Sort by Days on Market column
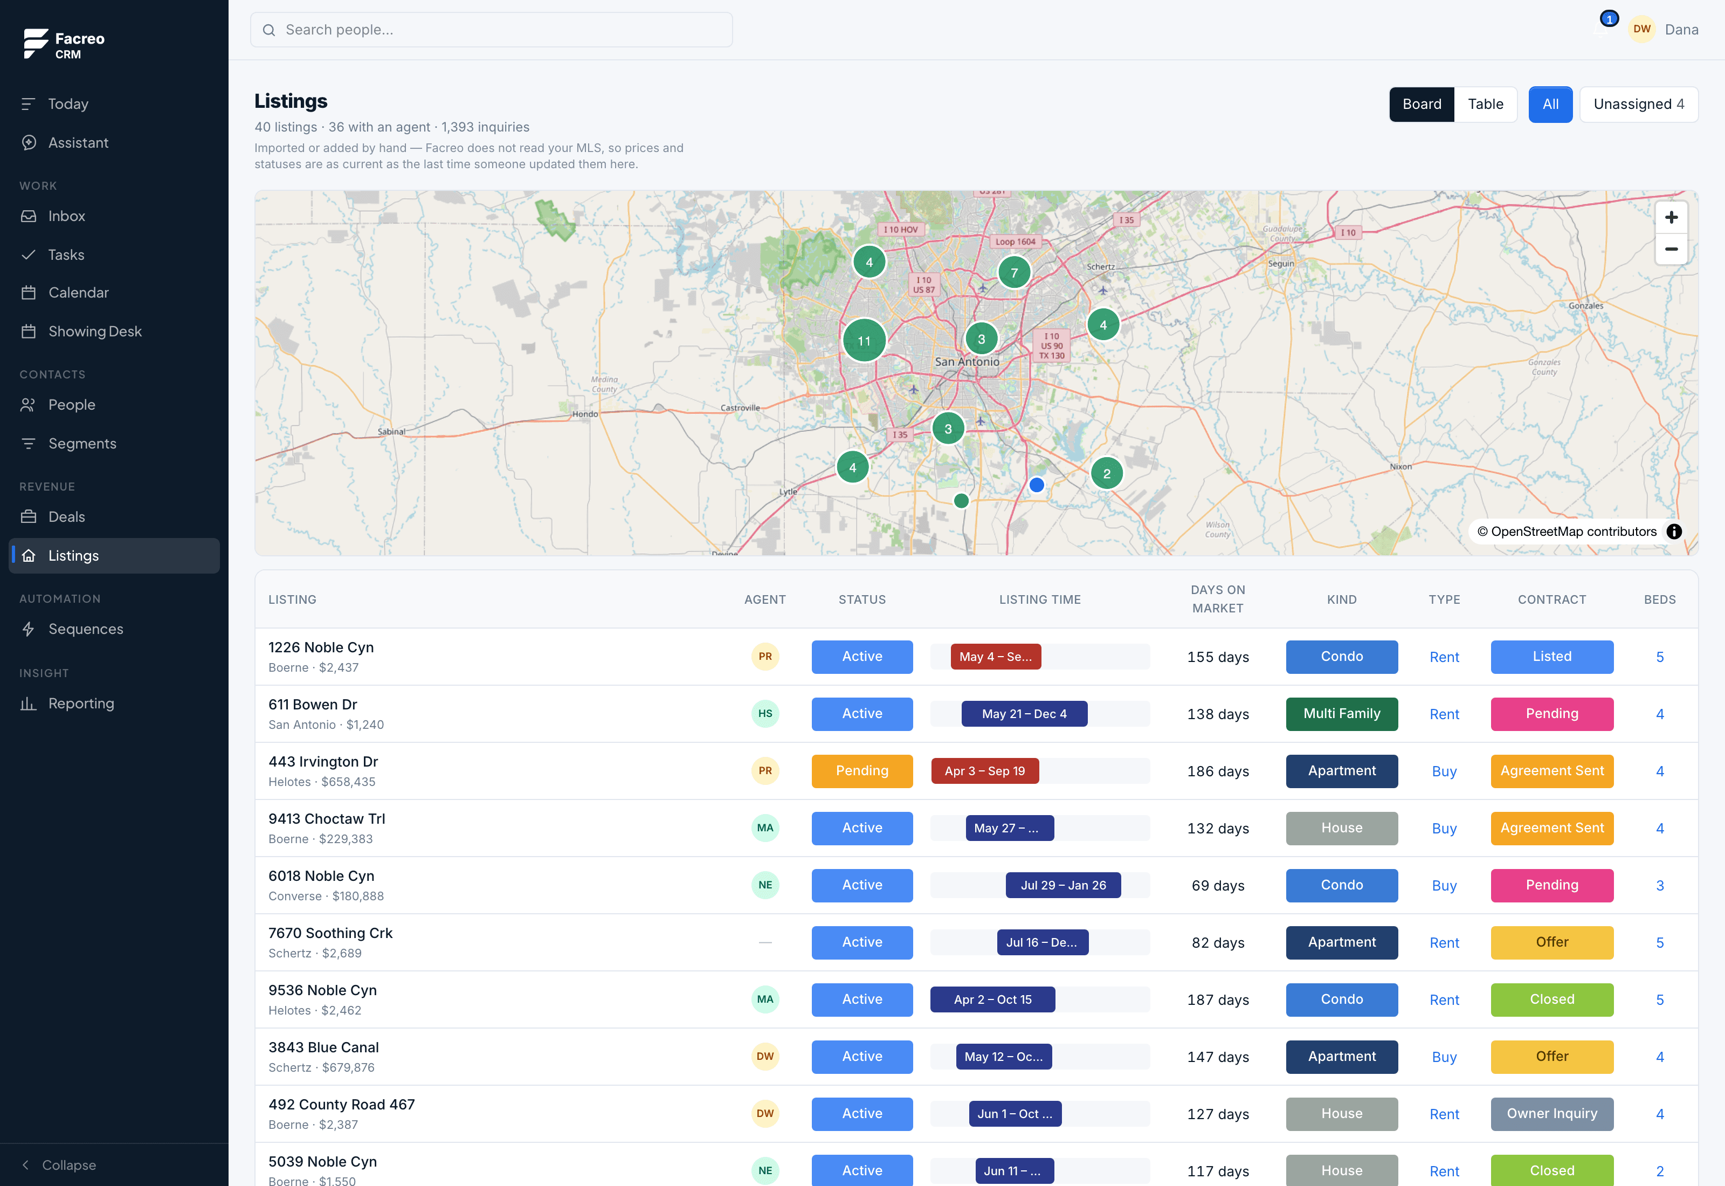This screenshot has height=1186, width=1725. pos(1218,599)
